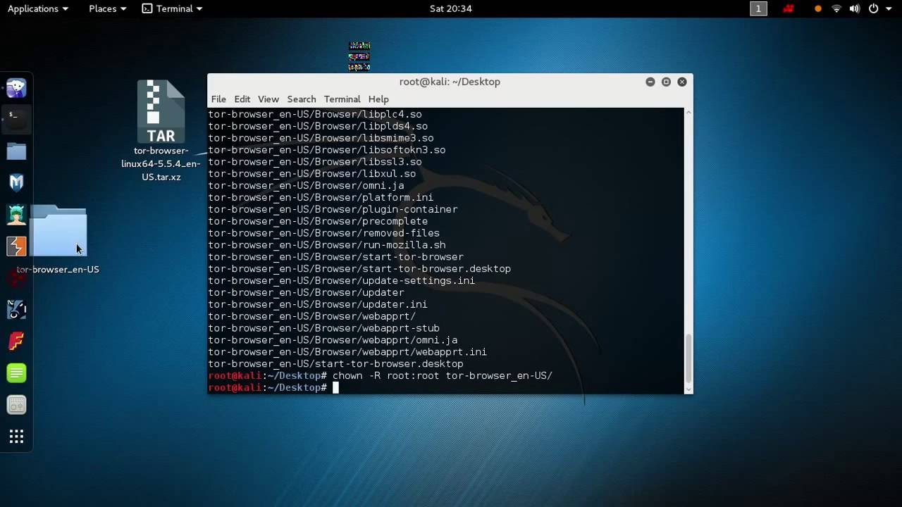This screenshot has width=902, height=507.
Task: Click the power icon in top bar
Action: tap(873, 8)
